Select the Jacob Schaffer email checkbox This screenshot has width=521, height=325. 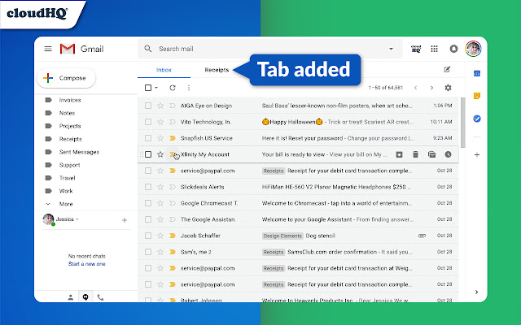tap(148, 236)
